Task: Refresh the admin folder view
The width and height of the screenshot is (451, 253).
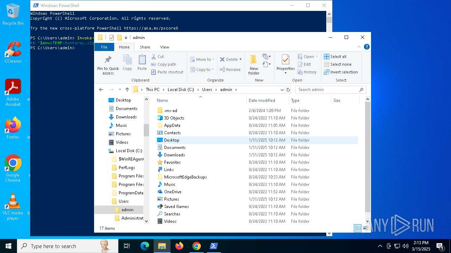Action: (x=288, y=90)
